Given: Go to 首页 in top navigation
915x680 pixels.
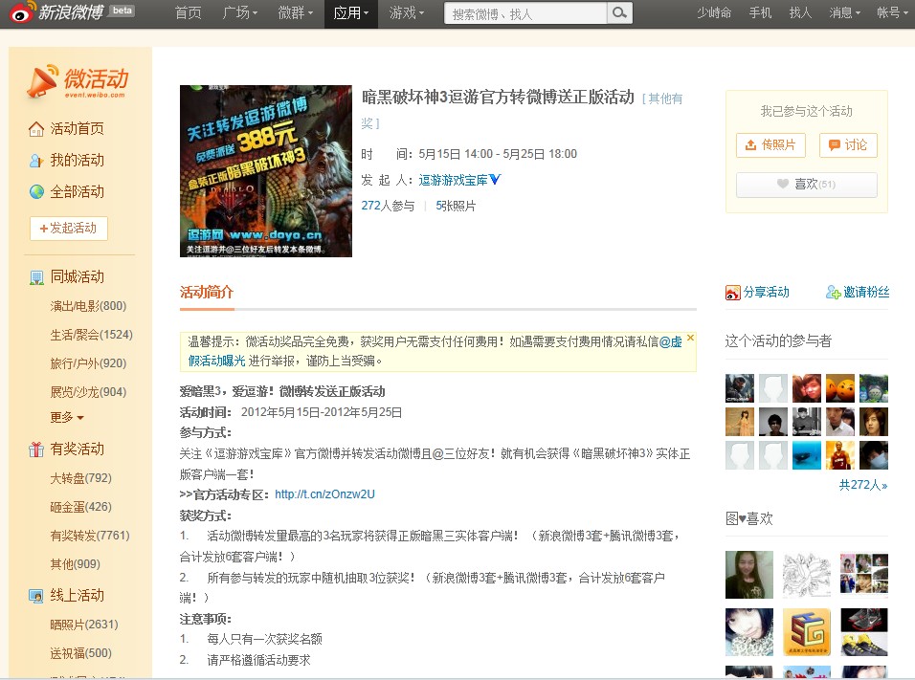Looking at the screenshot, I should pyautogui.click(x=188, y=12).
